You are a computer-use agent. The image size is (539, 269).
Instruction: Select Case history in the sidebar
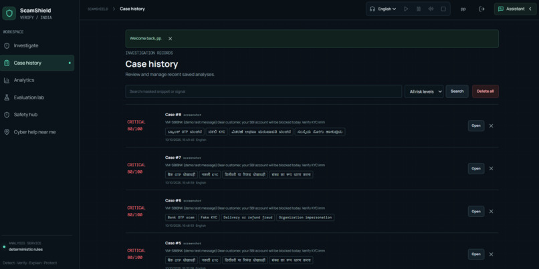pyautogui.click(x=37, y=63)
